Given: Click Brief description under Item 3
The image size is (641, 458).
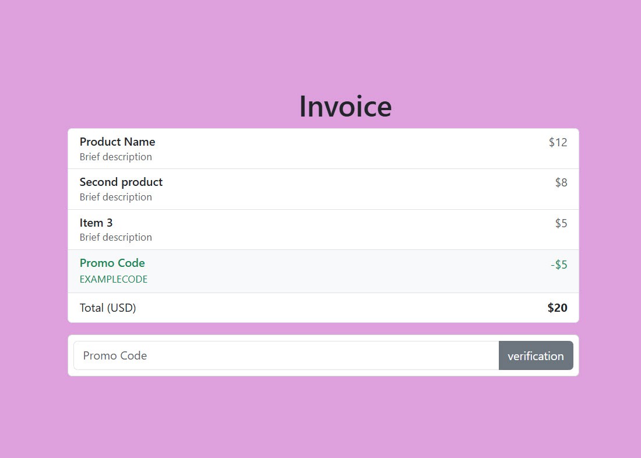Looking at the screenshot, I should click(x=116, y=238).
